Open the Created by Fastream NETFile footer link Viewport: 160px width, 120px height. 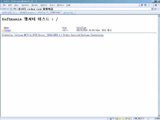[x=53, y=35]
